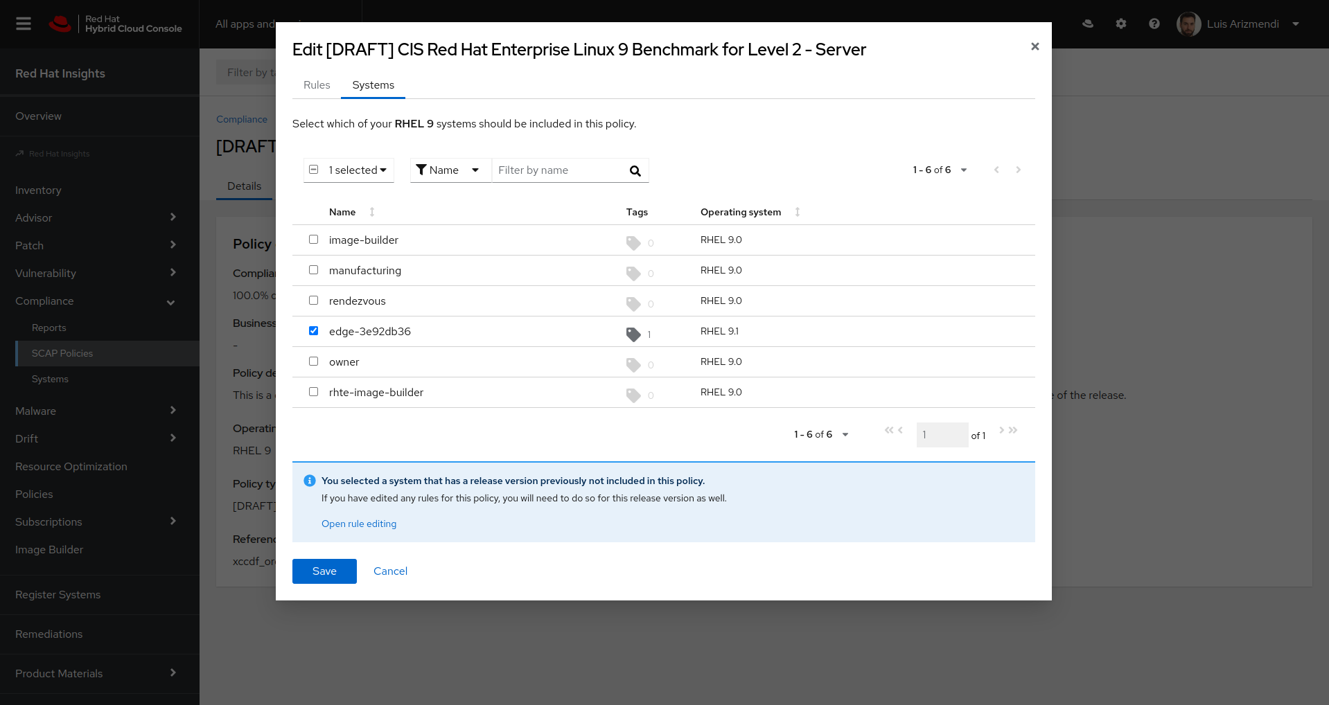Select the owner system checkbox
The height and width of the screenshot is (705, 1329).
coord(313,362)
